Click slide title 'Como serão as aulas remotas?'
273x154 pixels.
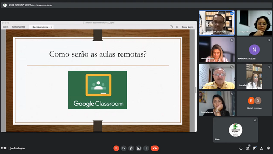[x=98, y=54]
